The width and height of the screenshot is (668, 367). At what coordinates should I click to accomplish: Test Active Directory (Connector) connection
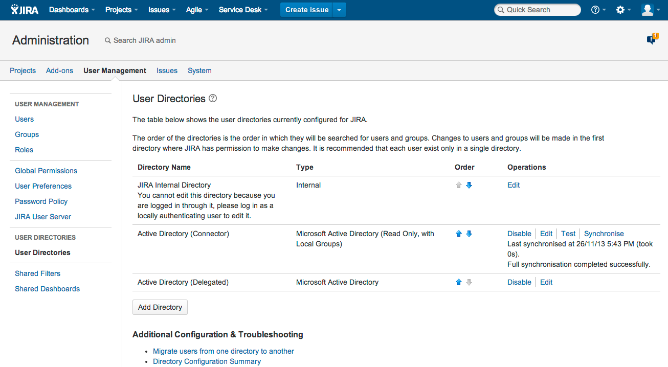pyautogui.click(x=568, y=234)
